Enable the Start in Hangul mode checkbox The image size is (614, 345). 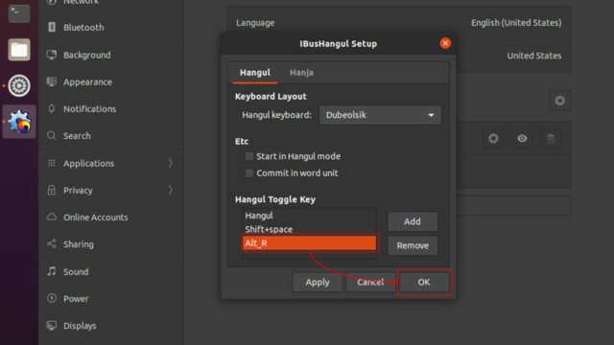tap(249, 156)
